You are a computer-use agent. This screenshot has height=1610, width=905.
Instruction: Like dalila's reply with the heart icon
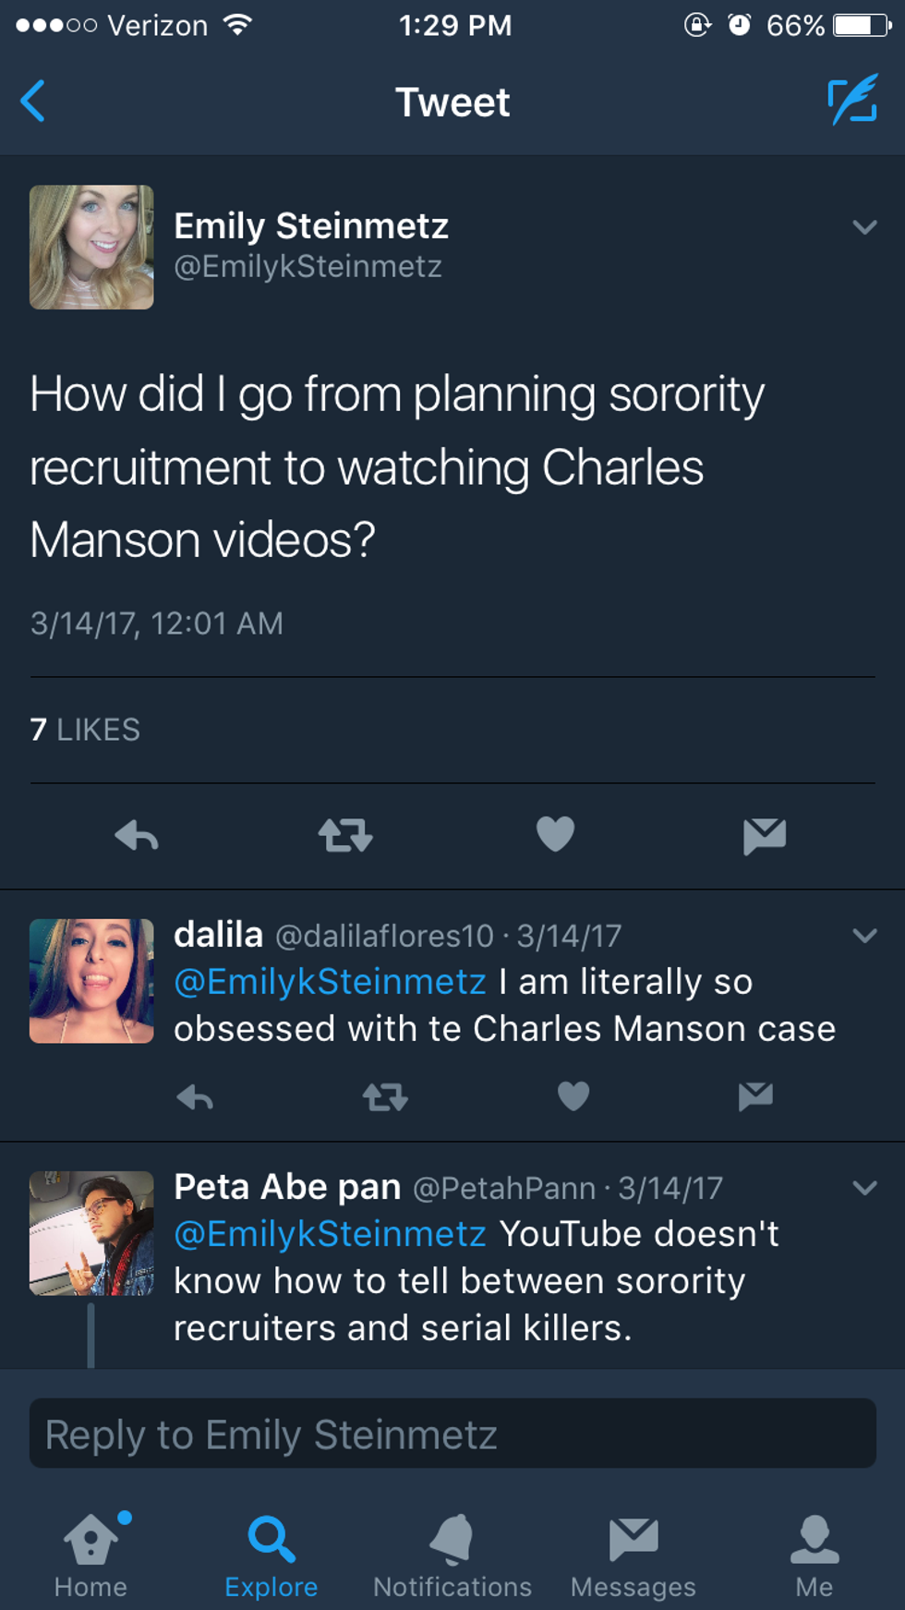click(573, 1096)
